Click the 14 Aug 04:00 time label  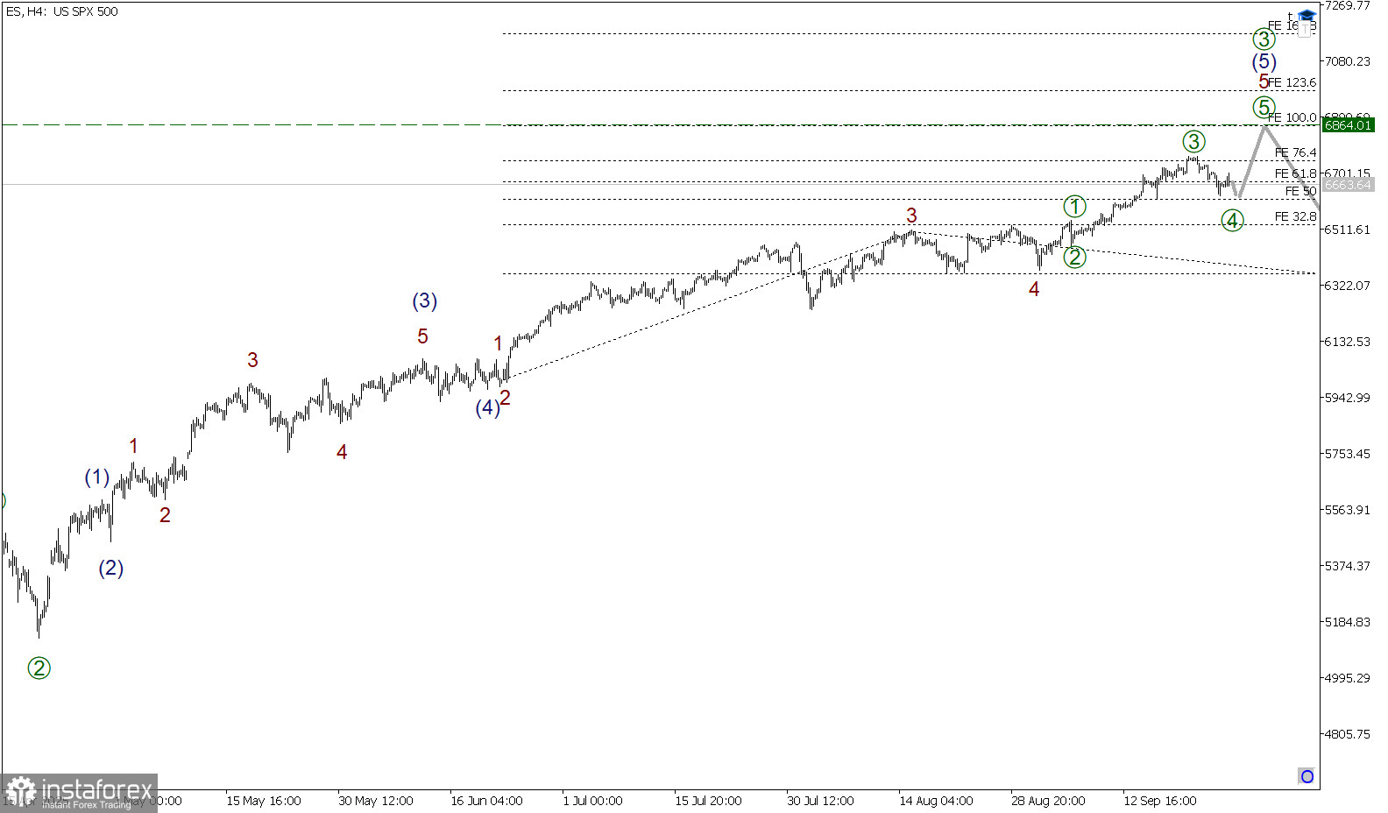pos(936,801)
